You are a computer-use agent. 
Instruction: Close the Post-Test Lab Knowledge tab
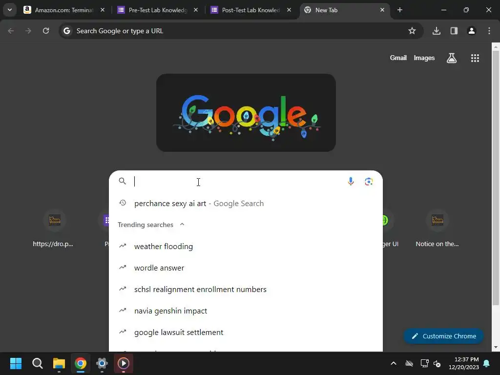point(289,10)
